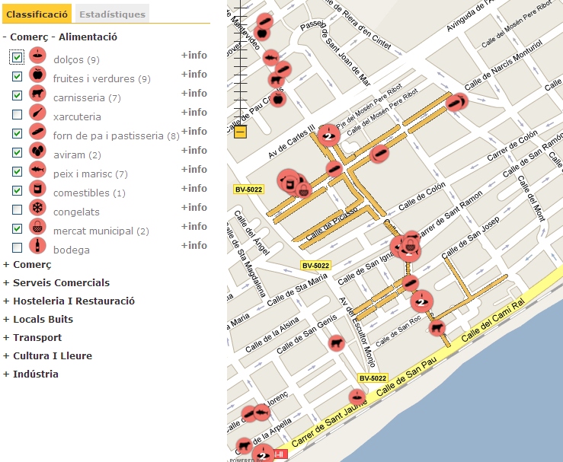Open +info link for mercat municipal
This screenshot has height=462, width=563.
[x=194, y=226]
